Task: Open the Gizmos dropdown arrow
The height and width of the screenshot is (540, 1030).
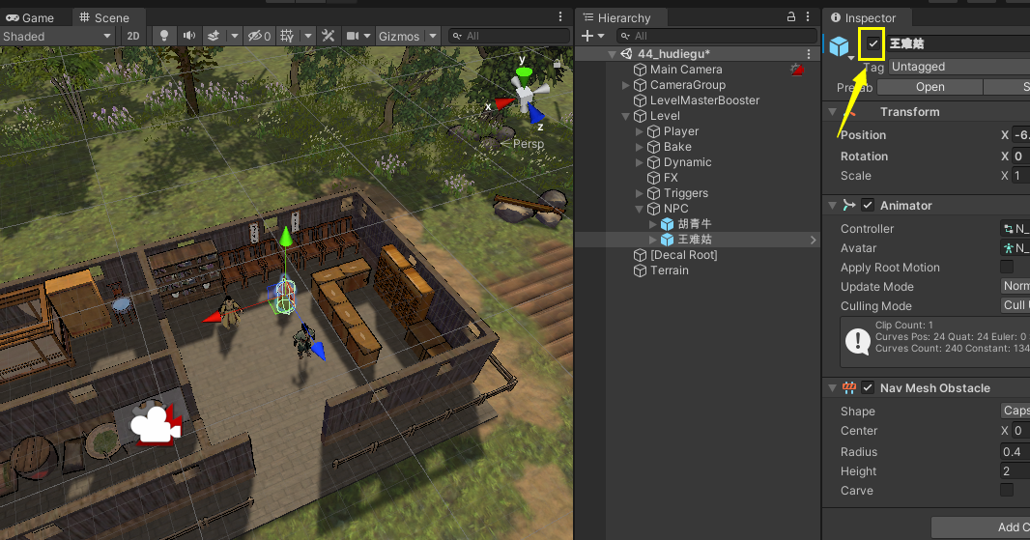Action: [x=433, y=36]
